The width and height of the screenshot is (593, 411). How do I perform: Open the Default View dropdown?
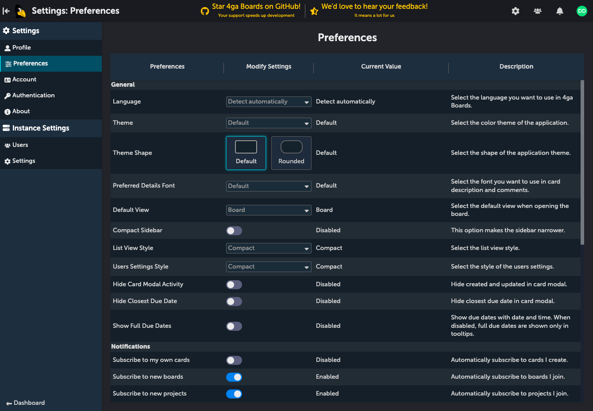269,210
